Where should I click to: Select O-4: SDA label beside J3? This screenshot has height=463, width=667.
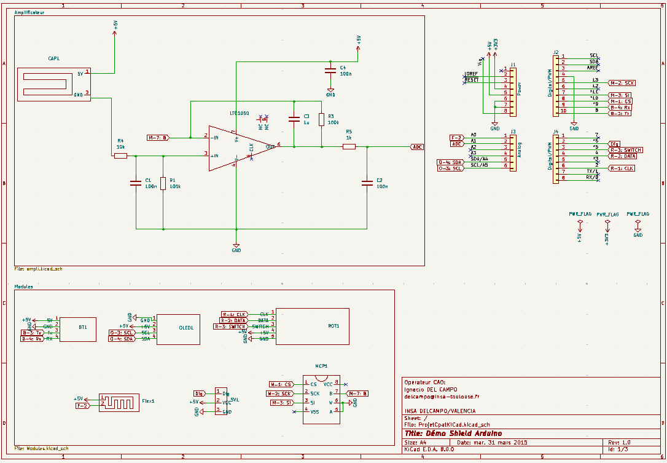tap(450, 162)
